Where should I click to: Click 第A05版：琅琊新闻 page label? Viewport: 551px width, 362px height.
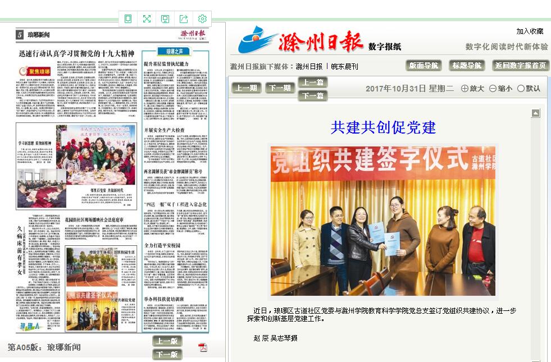(x=44, y=347)
